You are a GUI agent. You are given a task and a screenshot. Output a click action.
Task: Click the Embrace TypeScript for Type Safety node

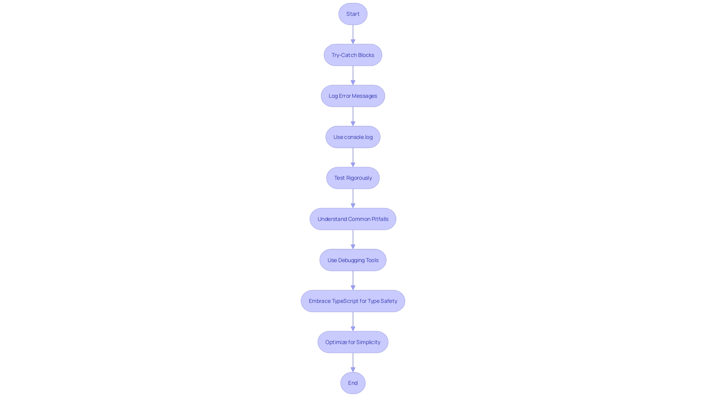click(353, 301)
